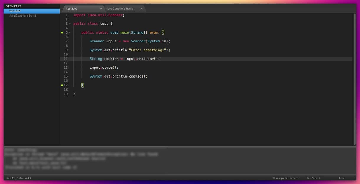
Task: Click the Line 11, Column 43 status text
Action: (18, 178)
